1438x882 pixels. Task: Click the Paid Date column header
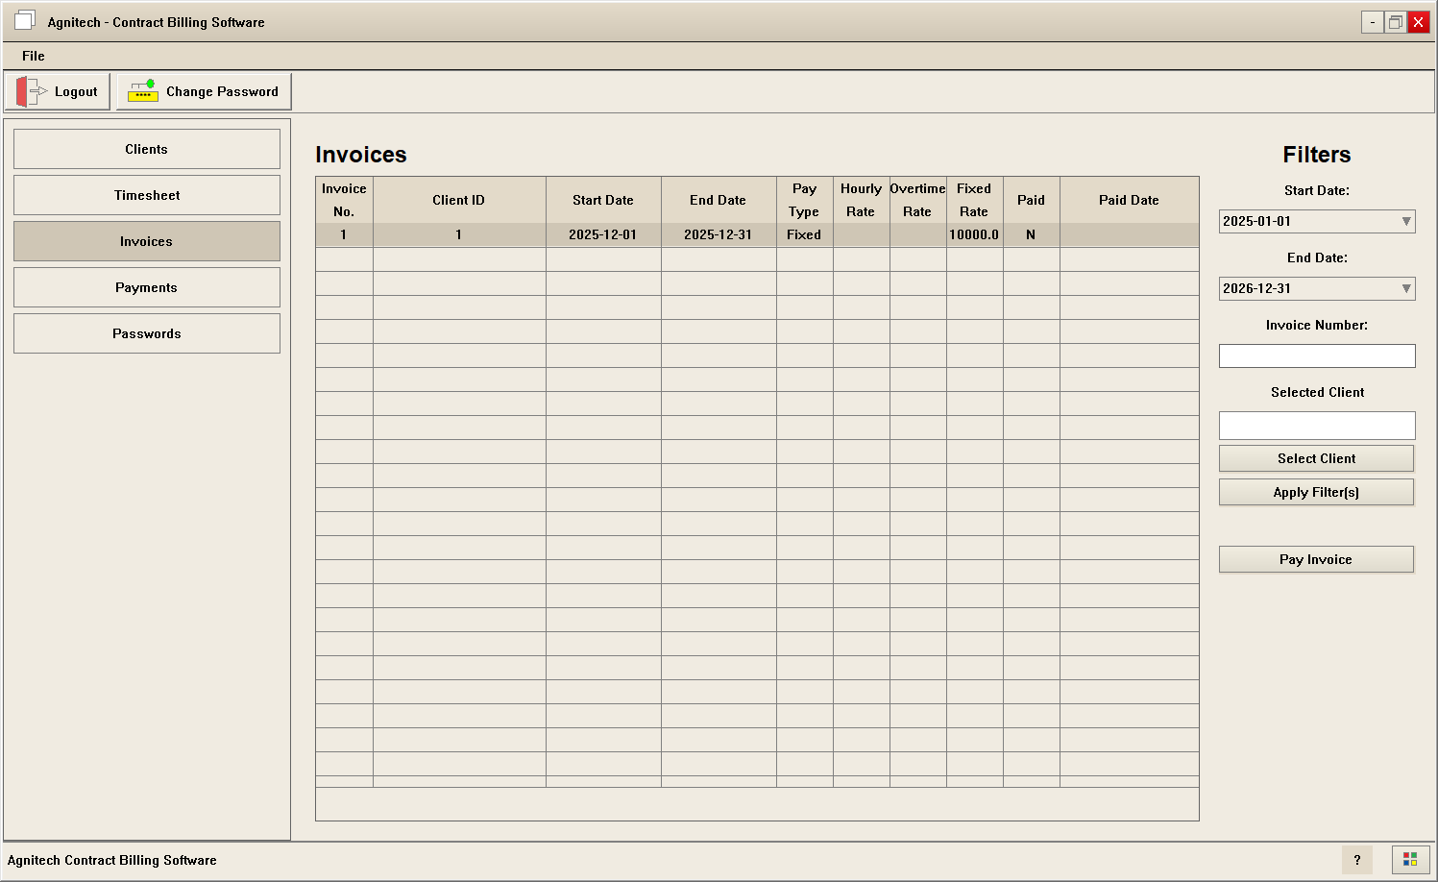(x=1129, y=200)
